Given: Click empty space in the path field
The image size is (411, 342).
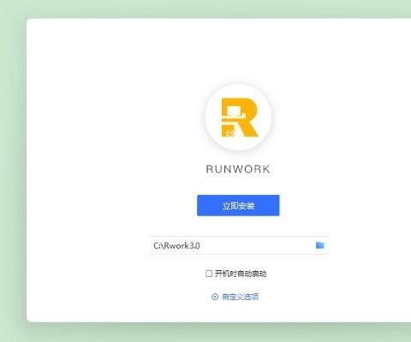Looking at the screenshot, I should click(x=257, y=245).
